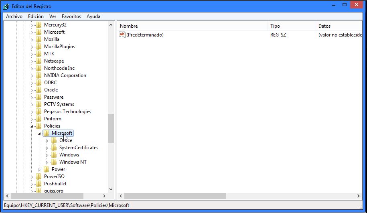This screenshot has width=367, height=213.
Task: Click the Mercury32 folder icon
Action: [x=39, y=25]
